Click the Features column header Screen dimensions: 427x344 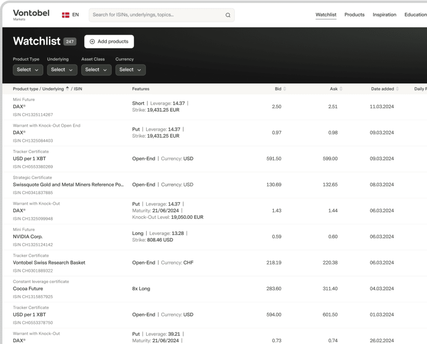tap(141, 89)
